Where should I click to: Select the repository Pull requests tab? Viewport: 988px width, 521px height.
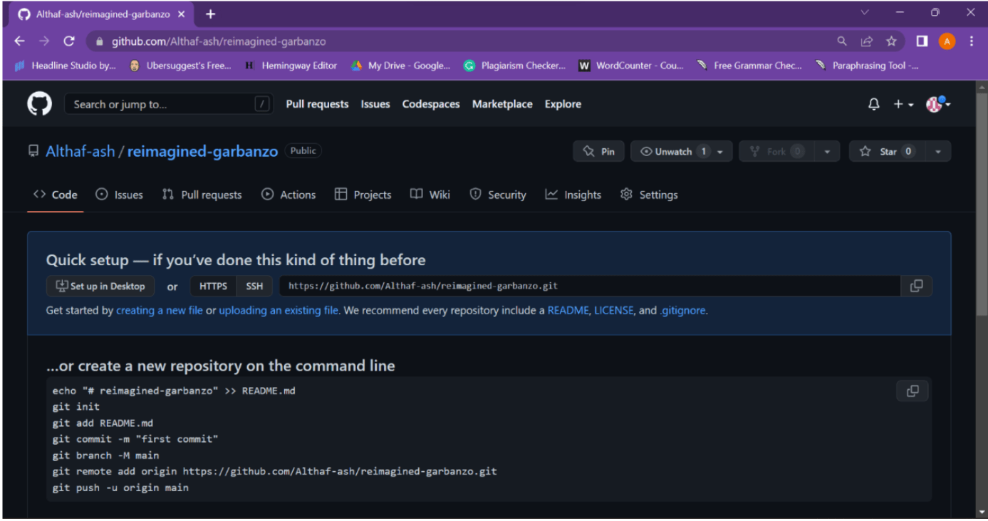tap(202, 195)
